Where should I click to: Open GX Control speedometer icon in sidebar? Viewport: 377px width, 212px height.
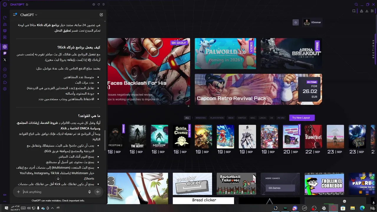coord(5,18)
